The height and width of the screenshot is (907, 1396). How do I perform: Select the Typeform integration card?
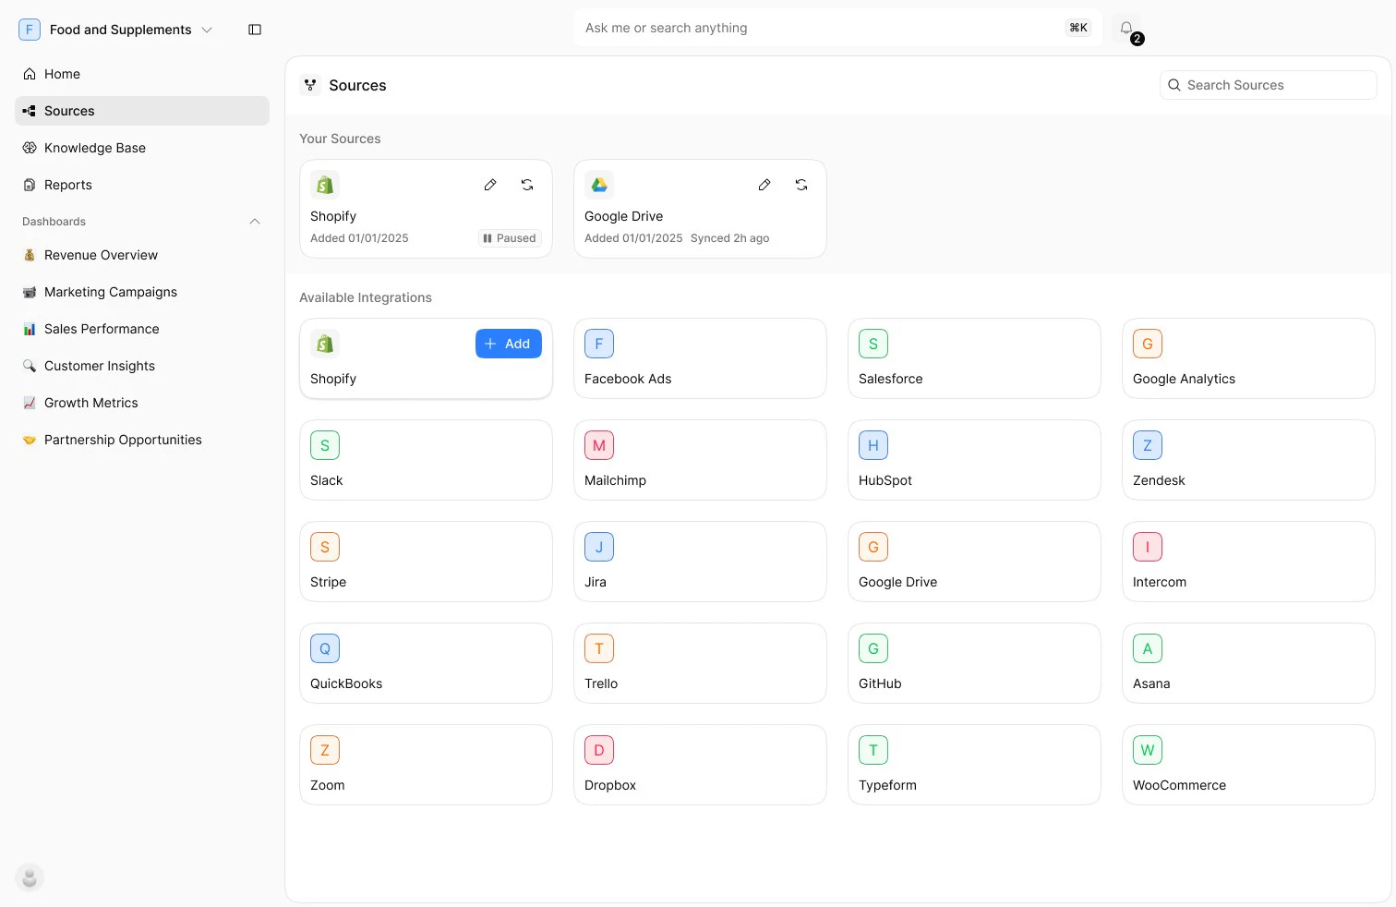974,765
